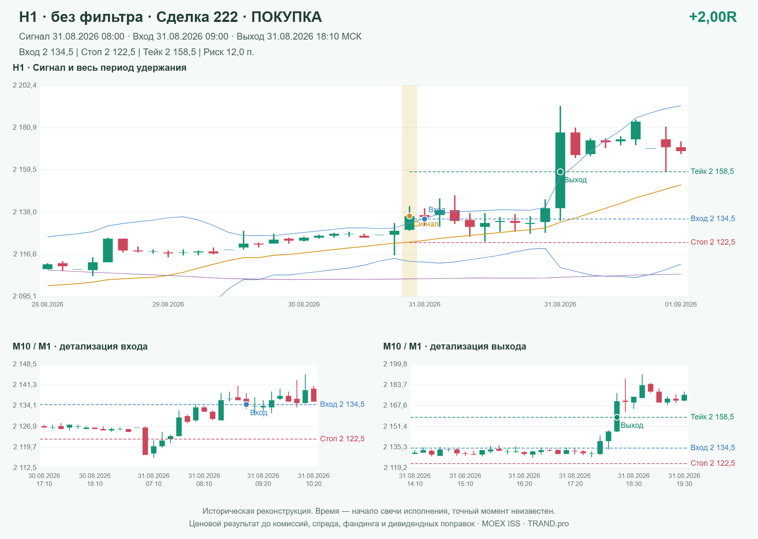Click 'Вход 2 134,5' label in entry detail chart
Viewport: 758px width, 539px height.
coord(342,404)
